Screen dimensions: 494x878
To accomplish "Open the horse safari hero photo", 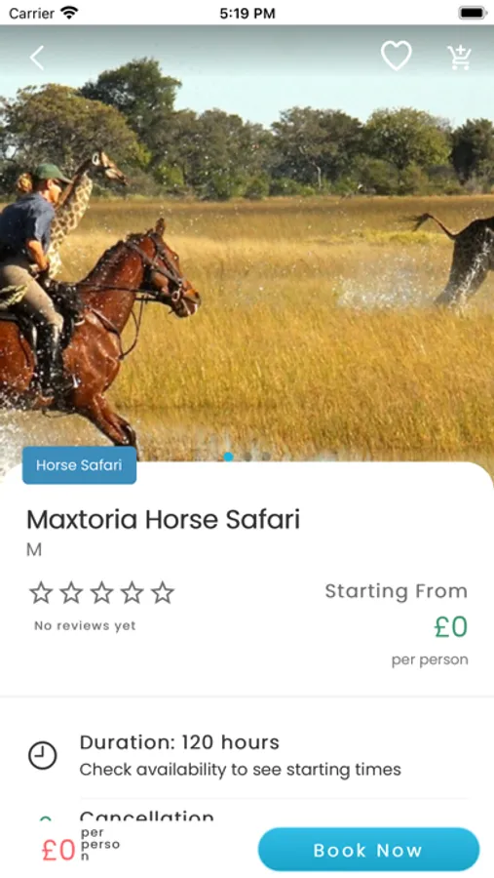I will pos(247,247).
